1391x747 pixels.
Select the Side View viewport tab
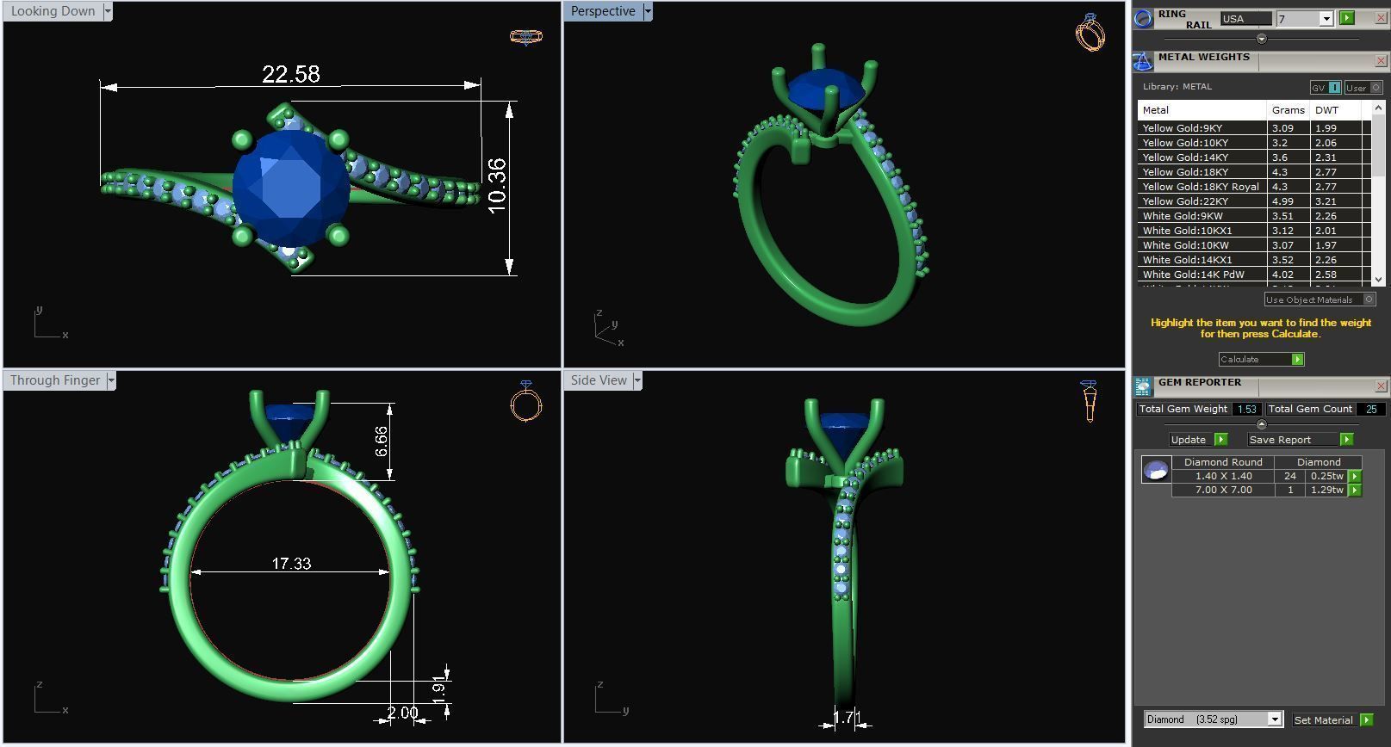(x=599, y=380)
